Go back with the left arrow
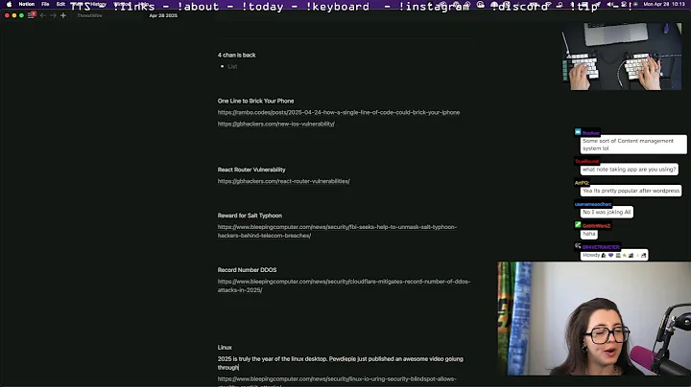 [43, 15]
